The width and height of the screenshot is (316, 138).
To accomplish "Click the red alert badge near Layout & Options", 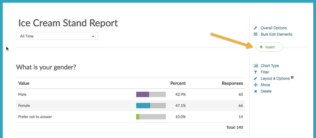I will [x=292, y=77].
